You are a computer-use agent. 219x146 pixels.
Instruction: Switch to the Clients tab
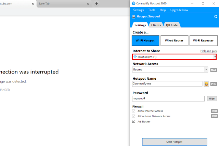(156, 25)
